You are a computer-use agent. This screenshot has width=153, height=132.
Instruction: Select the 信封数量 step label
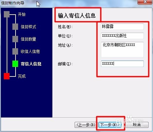click(x=28, y=39)
